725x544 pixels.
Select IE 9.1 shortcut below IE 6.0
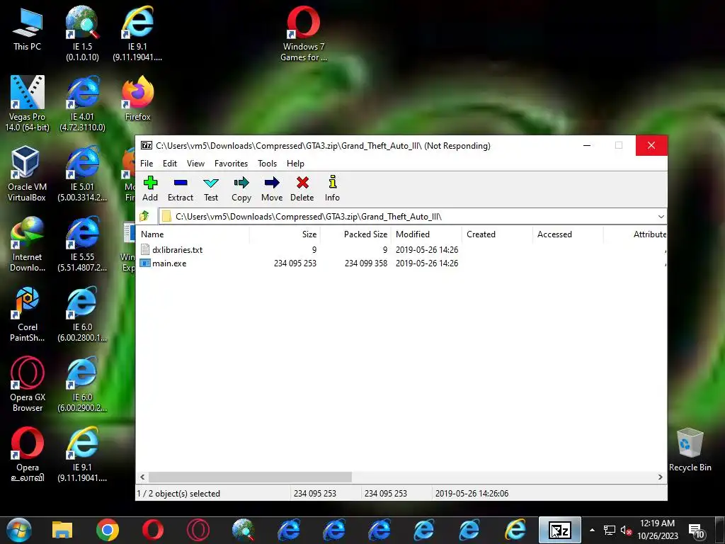[82, 455]
